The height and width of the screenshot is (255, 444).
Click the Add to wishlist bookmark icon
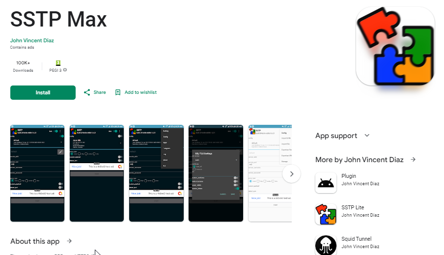[x=118, y=92]
